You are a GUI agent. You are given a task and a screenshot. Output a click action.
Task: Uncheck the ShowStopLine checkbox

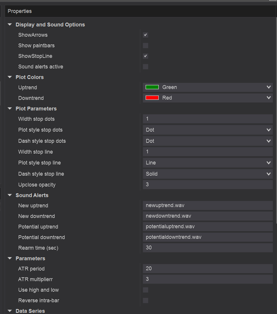146,56
